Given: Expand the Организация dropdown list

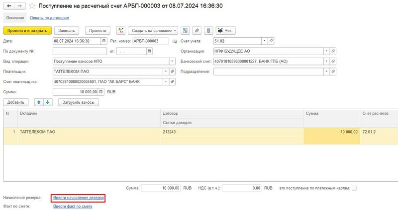Looking at the screenshot, I should click(x=326, y=51).
